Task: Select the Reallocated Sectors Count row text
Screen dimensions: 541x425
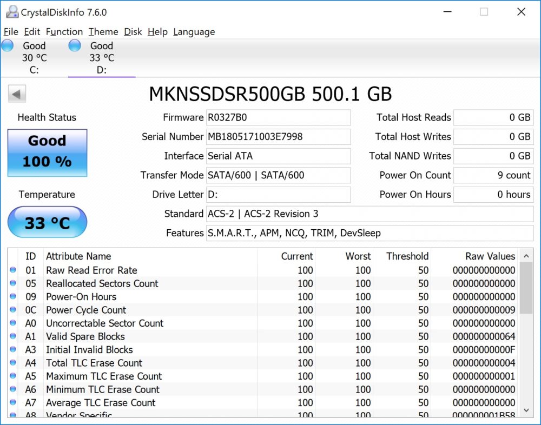Action: tap(102, 283)
